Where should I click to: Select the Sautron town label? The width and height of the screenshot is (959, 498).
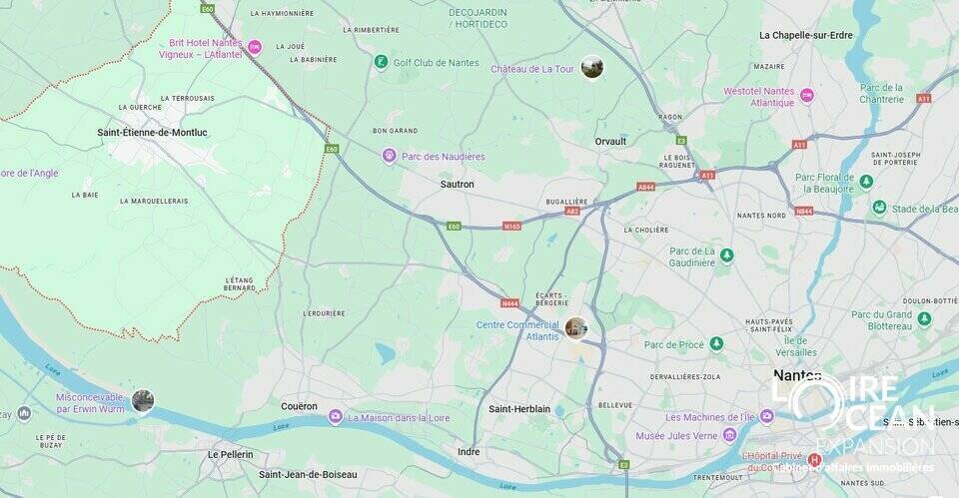click(458, 184)
